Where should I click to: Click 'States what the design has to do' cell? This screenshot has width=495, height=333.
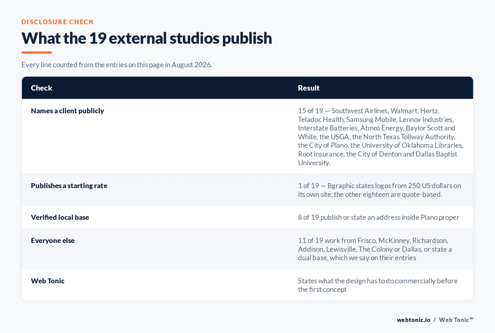click(378, 285)
